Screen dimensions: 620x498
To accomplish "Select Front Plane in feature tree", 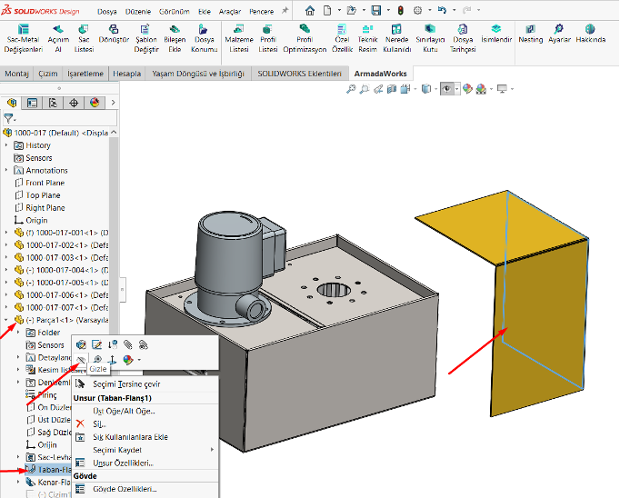I will 45,183.
